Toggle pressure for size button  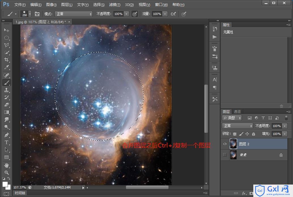pos(184,14)
